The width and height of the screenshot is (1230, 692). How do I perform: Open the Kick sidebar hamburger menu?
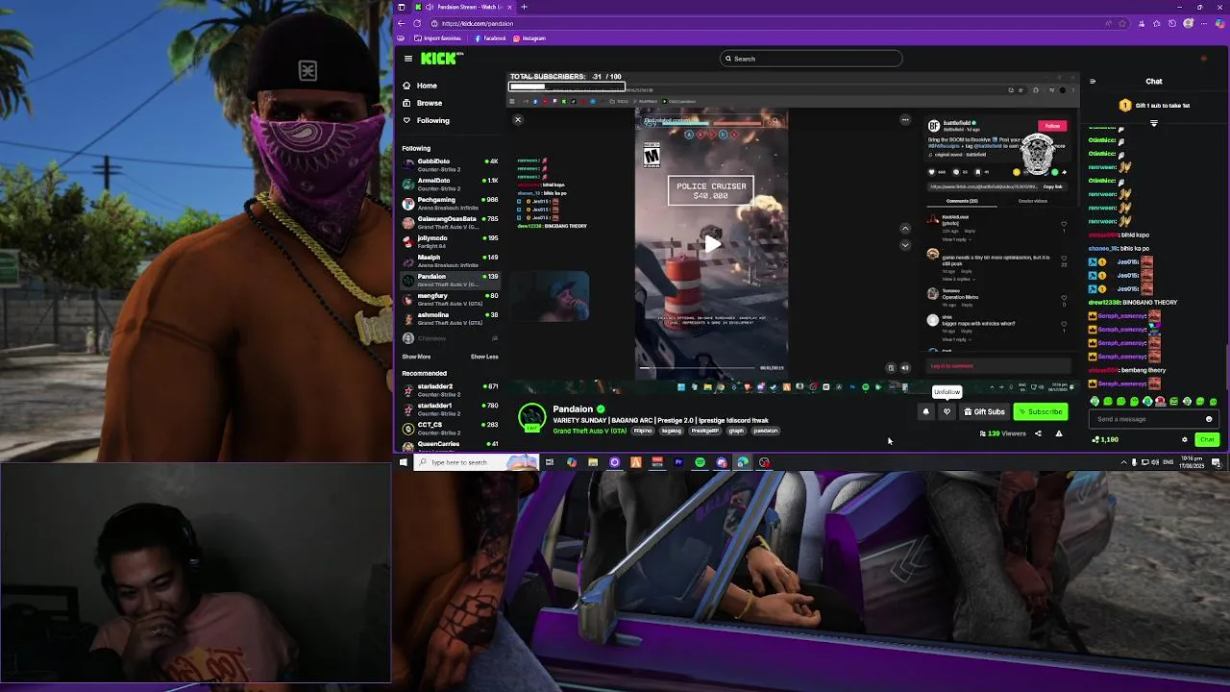click(x=407, y=59)
